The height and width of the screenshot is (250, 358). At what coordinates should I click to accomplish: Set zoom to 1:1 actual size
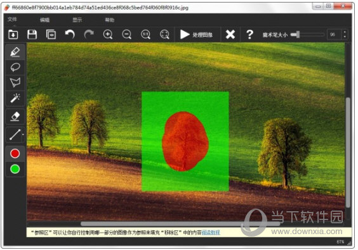[145, 35]
